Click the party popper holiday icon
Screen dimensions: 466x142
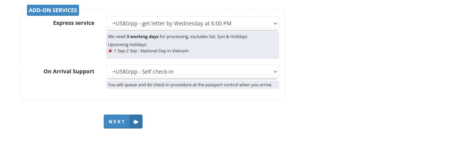point(110,51)
